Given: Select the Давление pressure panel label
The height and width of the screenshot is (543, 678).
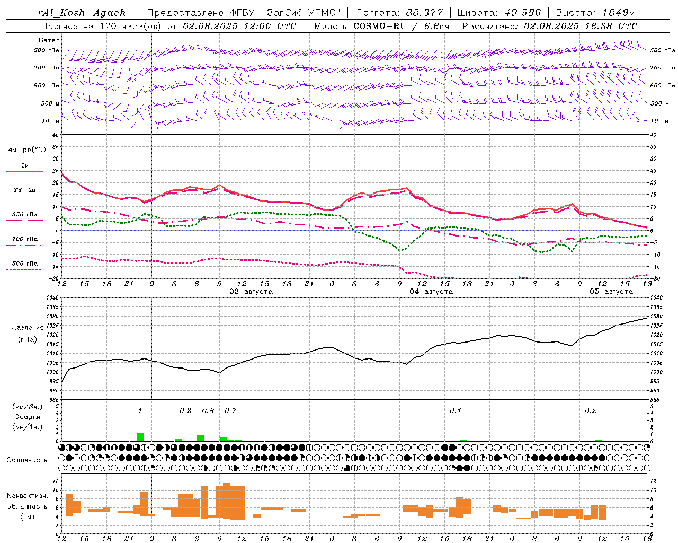Looking at the screenshot, I should click(x=28, y=328).
